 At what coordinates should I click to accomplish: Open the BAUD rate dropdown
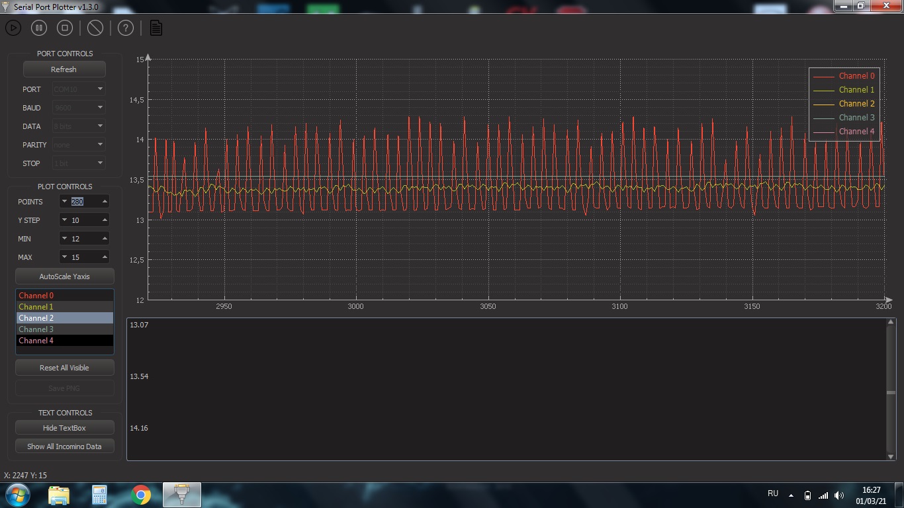point(78,108)
